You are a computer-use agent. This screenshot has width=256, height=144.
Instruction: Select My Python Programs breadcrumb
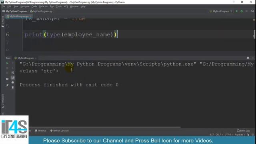tap(15, 11)
